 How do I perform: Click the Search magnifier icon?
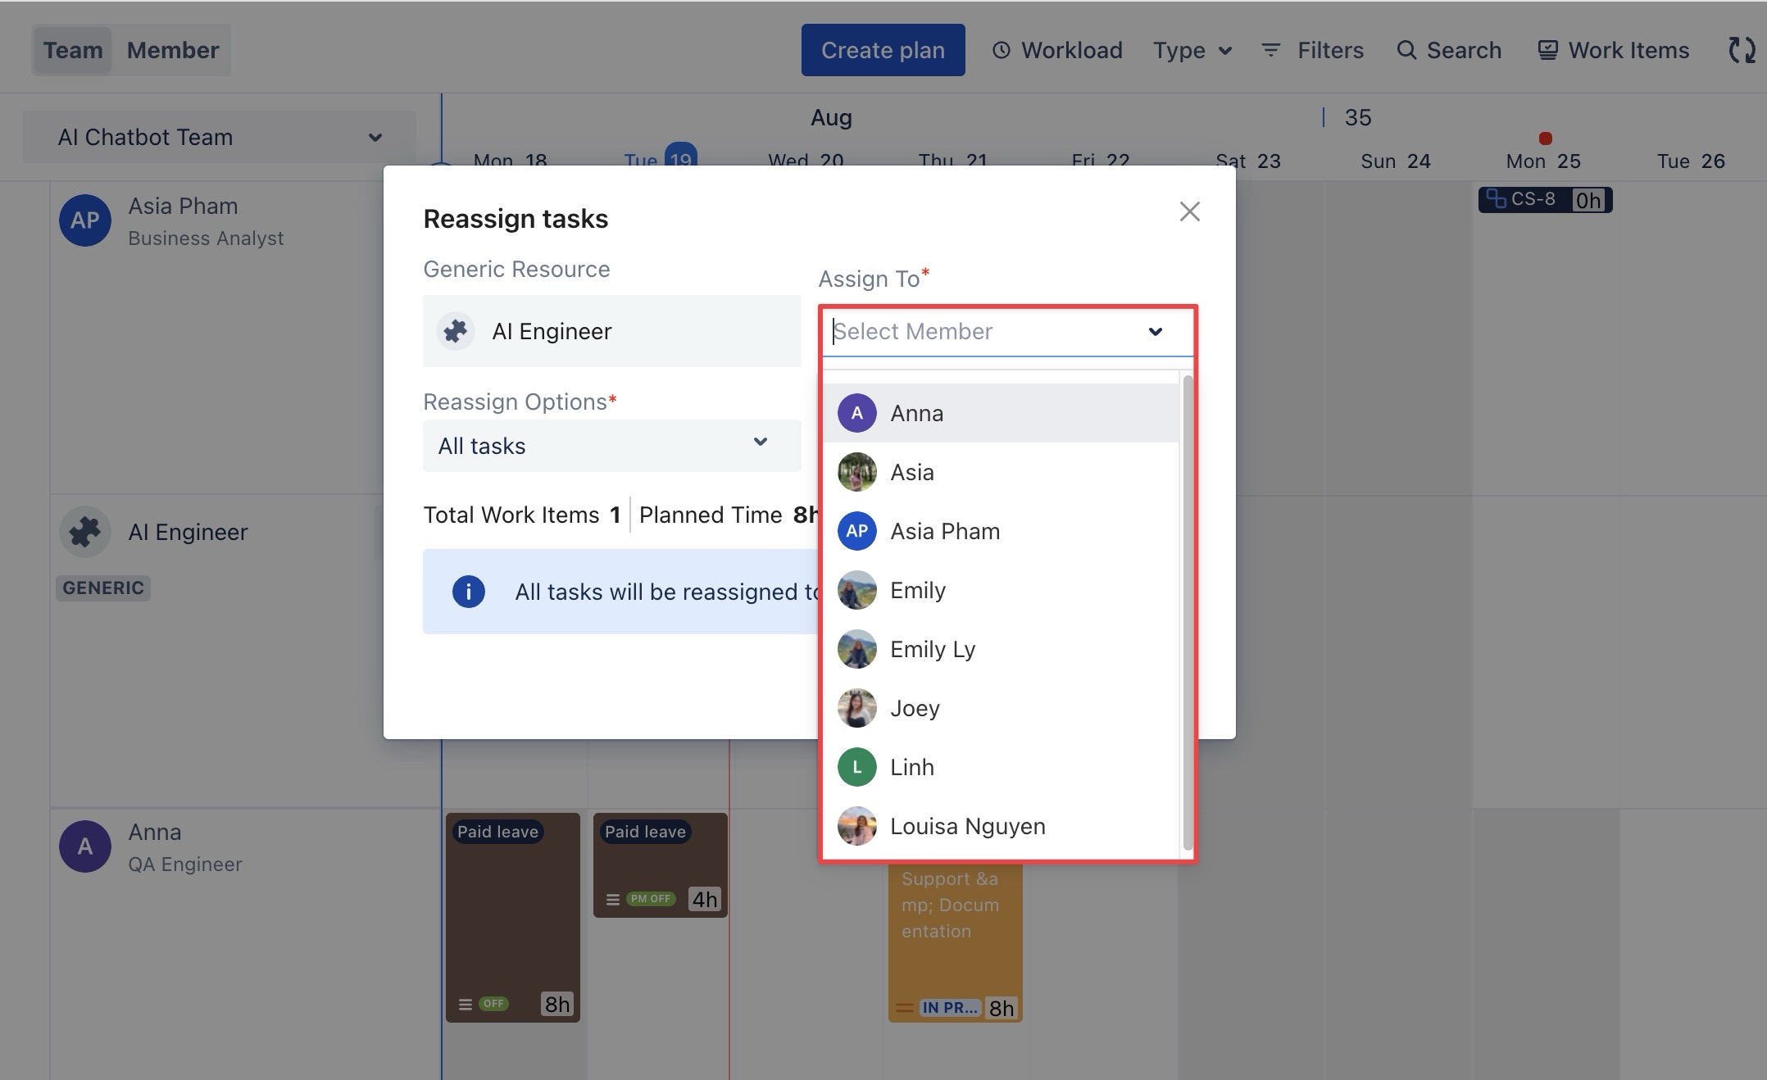(x=1406, y=50)
